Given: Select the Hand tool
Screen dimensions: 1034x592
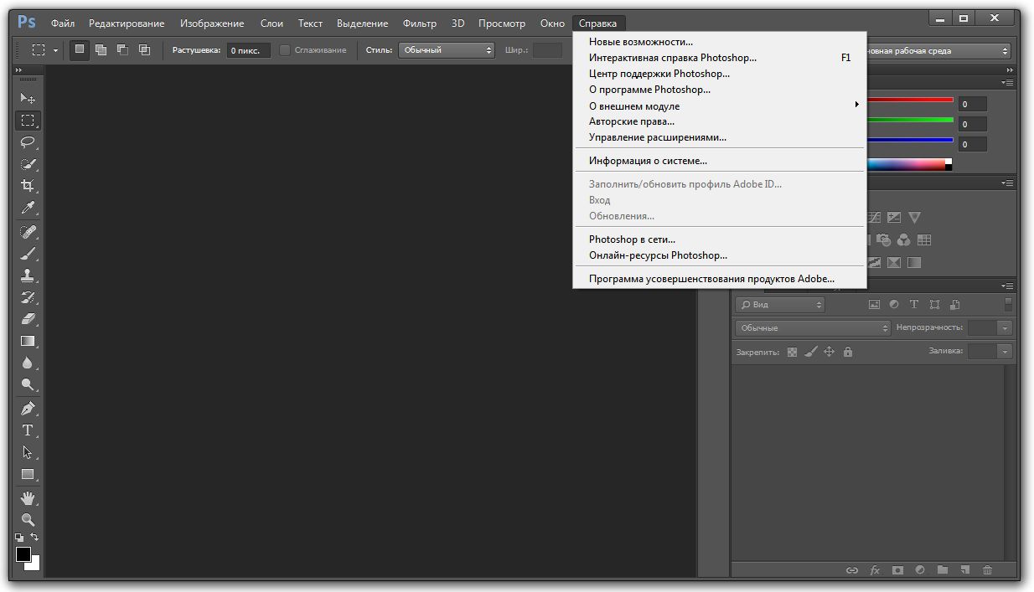Looking at the screenshot, I should click(28, 498).
